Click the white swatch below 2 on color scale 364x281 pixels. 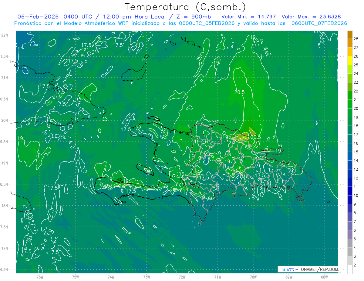click(350, 269)
